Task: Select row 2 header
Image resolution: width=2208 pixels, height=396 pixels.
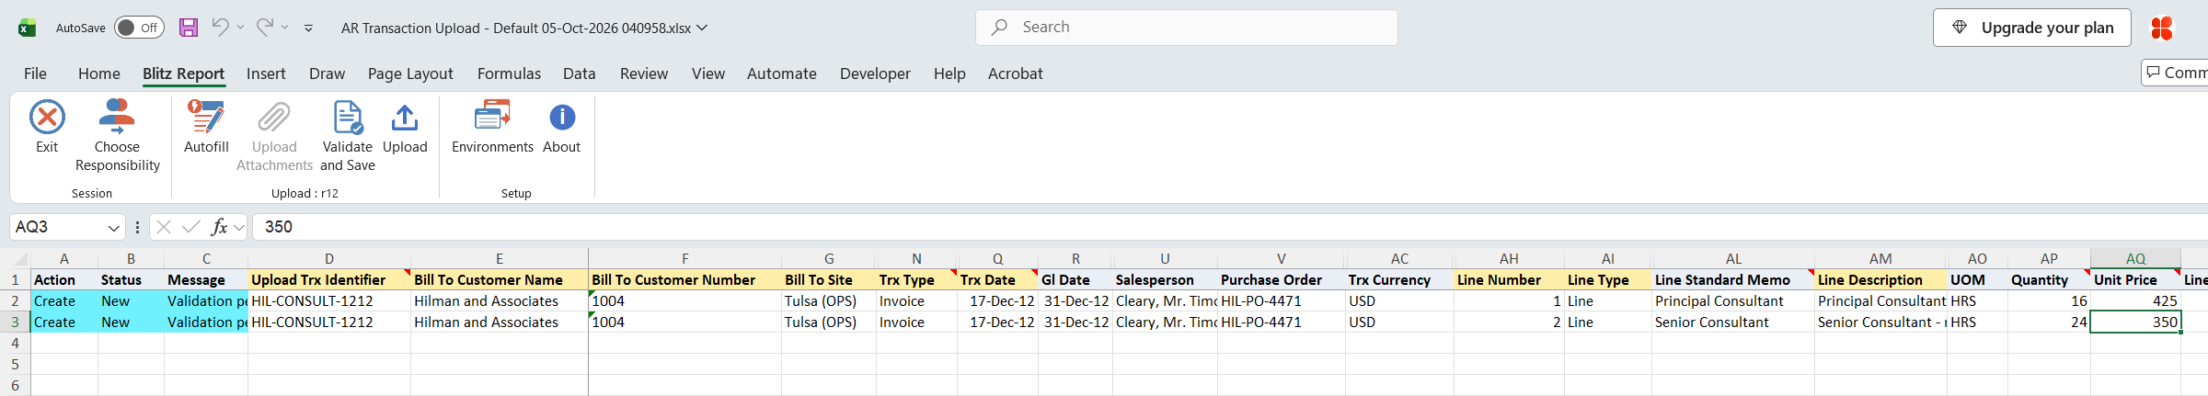Action: tap(15, 301)
